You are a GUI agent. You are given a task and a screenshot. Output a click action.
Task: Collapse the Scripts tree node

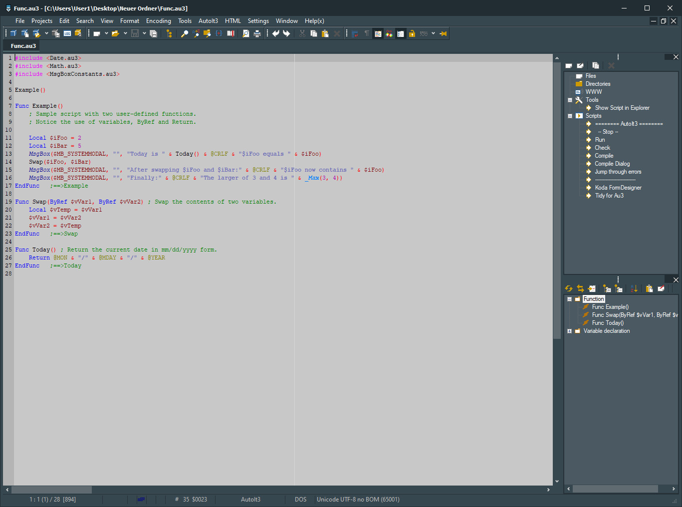coord(570,116)
